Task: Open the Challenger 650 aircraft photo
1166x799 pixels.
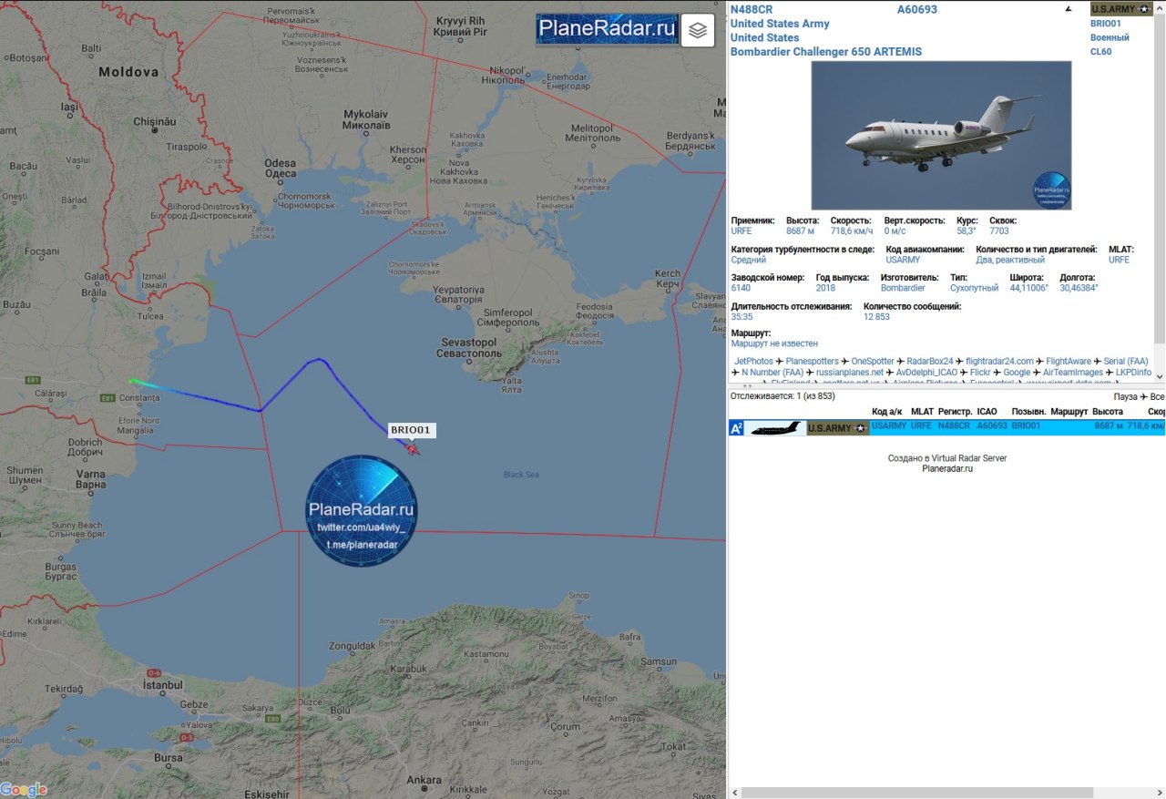Action: (941, 136)
